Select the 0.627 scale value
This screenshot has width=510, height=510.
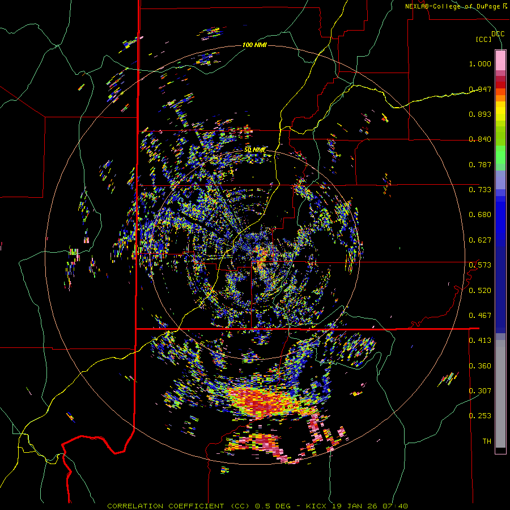(x=480, y=240)
